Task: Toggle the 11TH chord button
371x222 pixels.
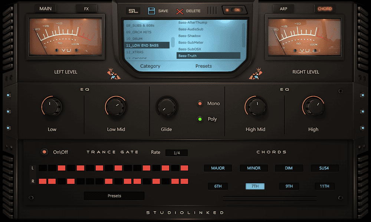Action: tap(324, 186)
